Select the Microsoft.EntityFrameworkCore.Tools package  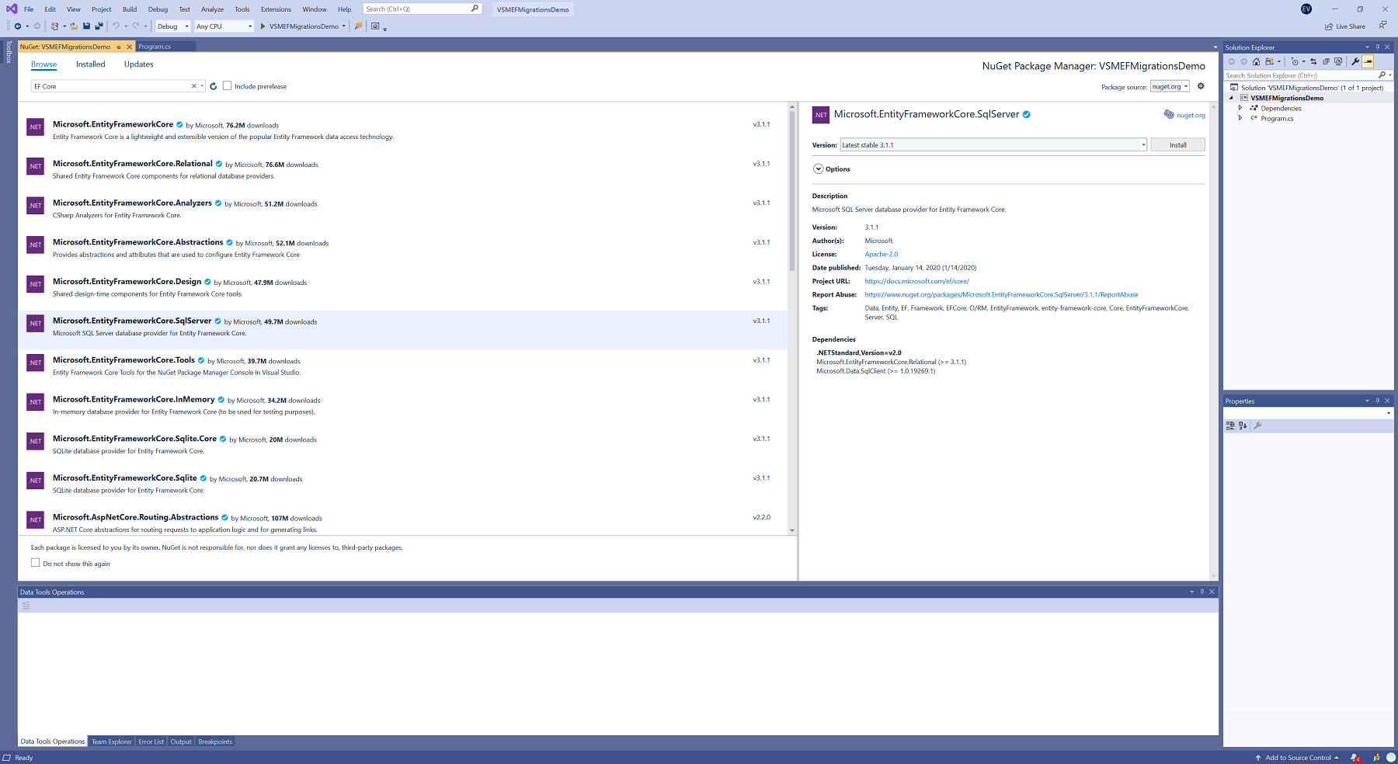(x=123, y=360)
